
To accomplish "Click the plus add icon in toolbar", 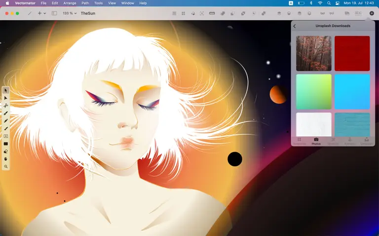I will (x=39, y=13).
